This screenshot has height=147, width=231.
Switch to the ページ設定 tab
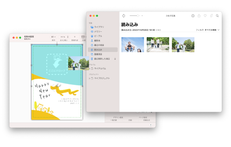[143, 118]
